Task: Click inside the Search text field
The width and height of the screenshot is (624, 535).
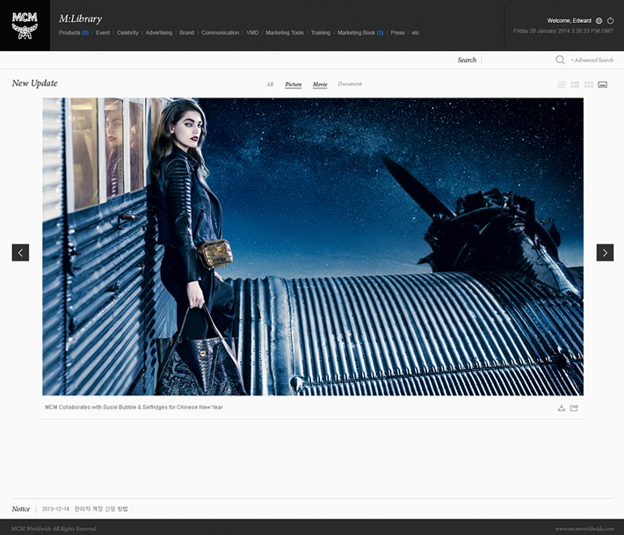Action: pyautogui.click(x=519, y=60)
